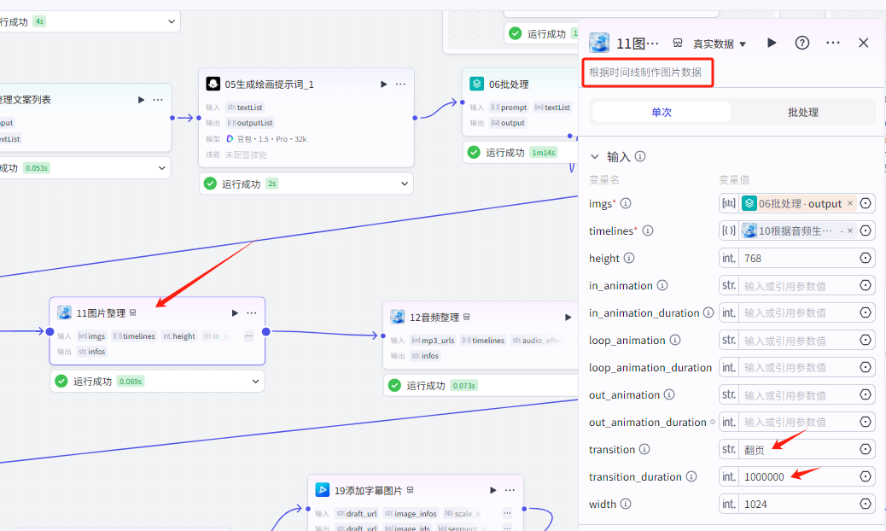
Task: Click the 06批处理 batch node icon
Action: point(476,84)
